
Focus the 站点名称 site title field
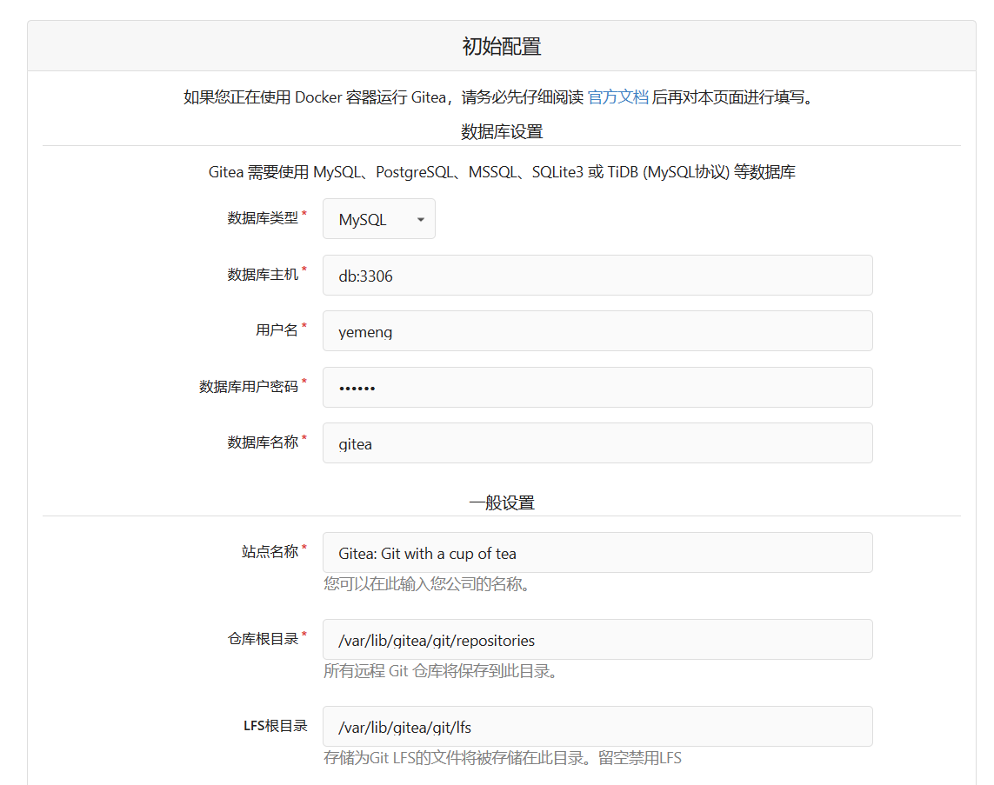point(597,553)
